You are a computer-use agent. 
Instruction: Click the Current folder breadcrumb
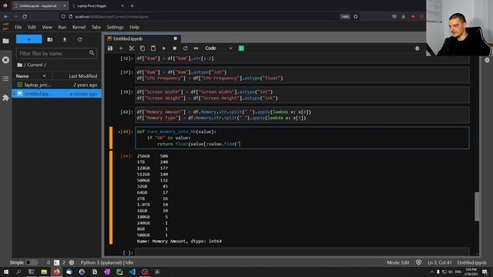point(35,65)
